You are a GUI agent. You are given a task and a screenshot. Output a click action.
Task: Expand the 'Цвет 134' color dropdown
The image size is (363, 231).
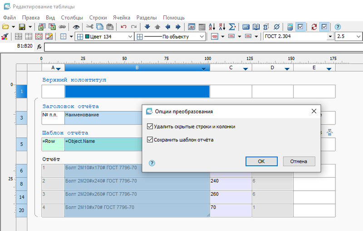(130, 37)
